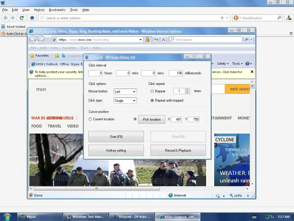This screenshot has height=221, width=294.
Task: Click Start (F6) button
Action: [x=116, y=137]
